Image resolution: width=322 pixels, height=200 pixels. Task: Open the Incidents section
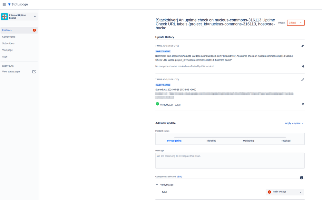(x=19, y=30)
